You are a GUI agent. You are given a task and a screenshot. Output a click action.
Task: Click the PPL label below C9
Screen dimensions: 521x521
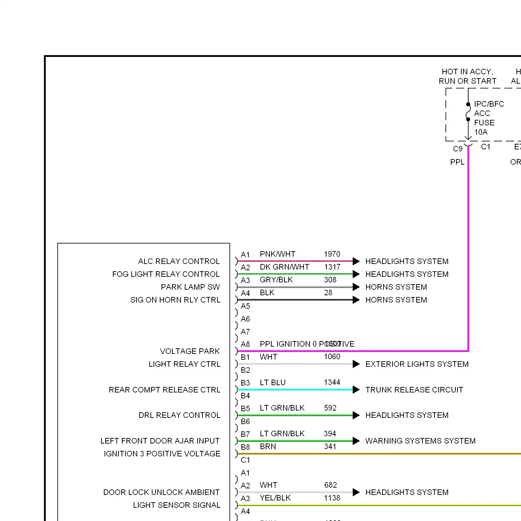[457, 162]
